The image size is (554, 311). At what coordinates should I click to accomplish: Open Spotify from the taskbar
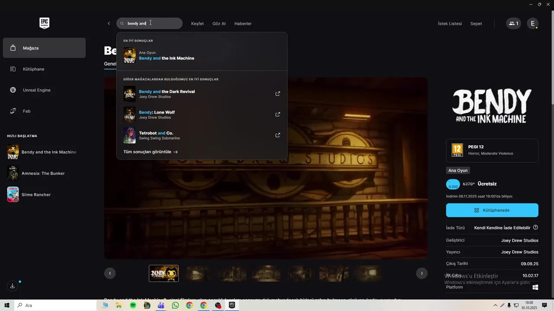tap(133, 305)
